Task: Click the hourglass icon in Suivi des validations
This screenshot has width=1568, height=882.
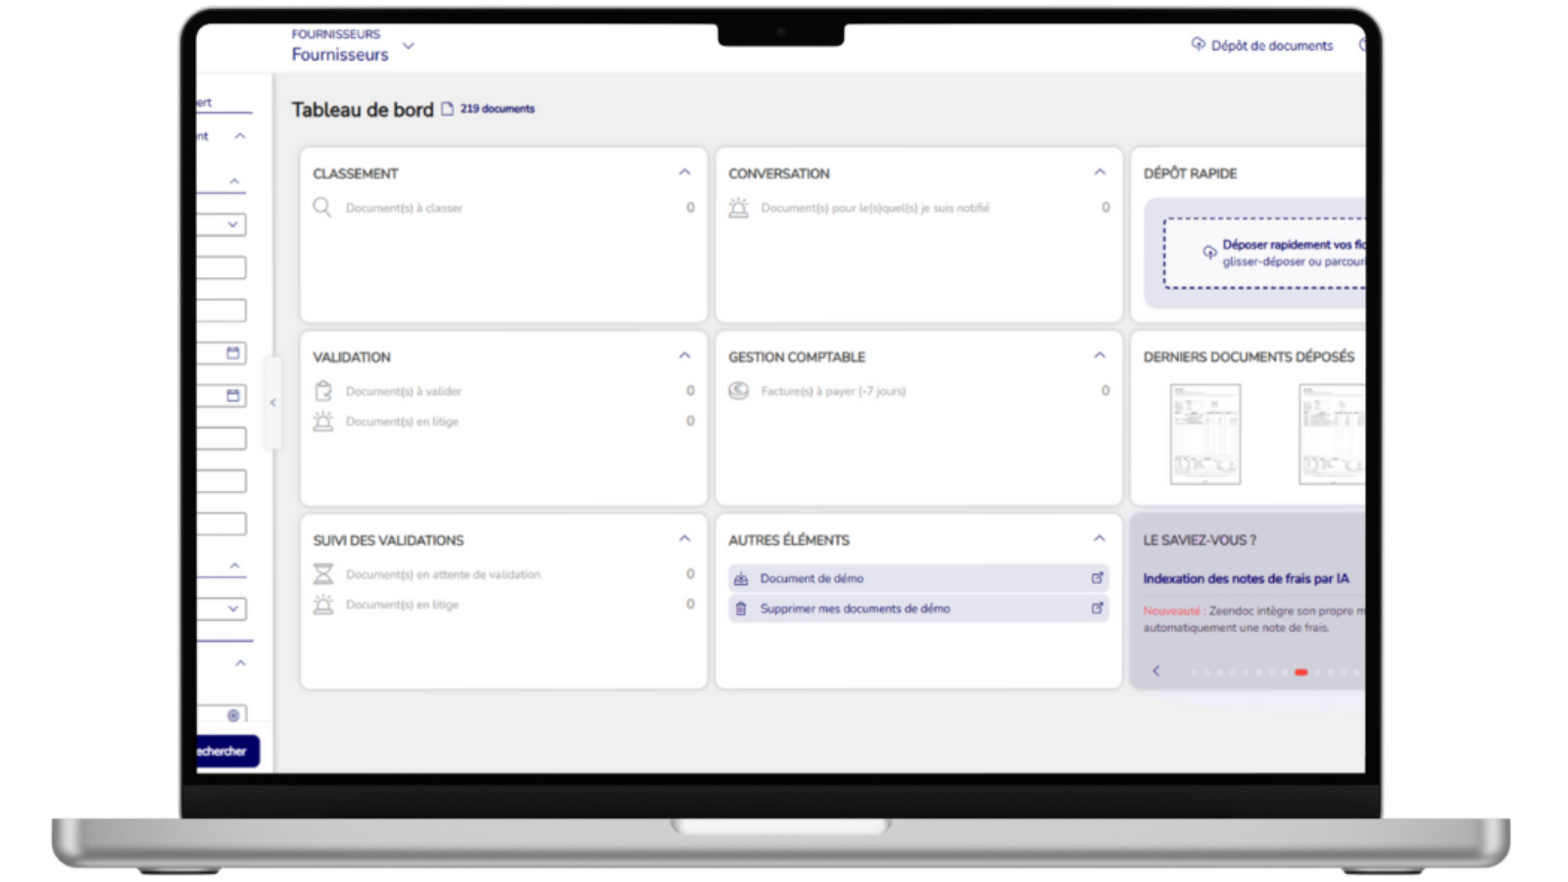Action: click(323, 574)
